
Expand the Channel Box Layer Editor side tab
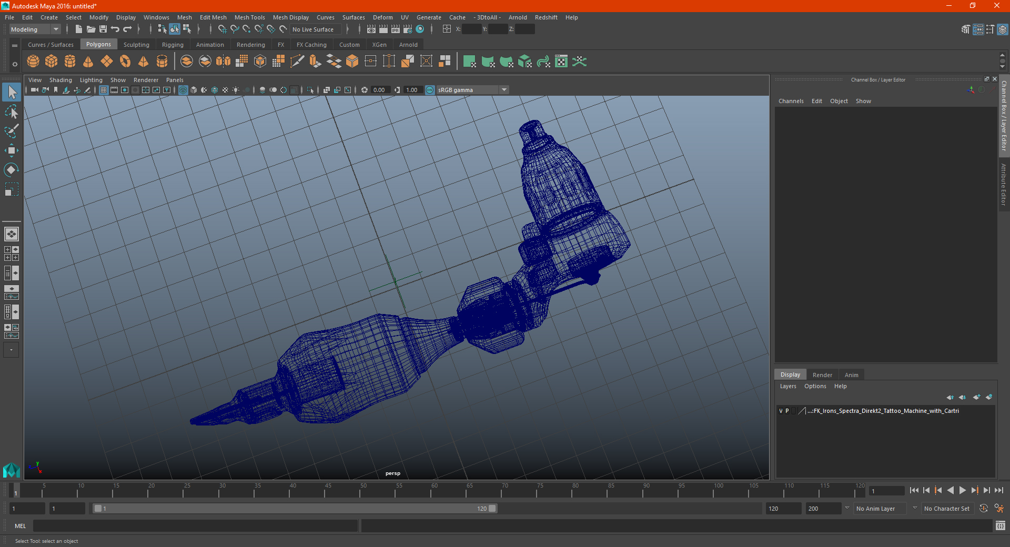tap(1004, 116)
